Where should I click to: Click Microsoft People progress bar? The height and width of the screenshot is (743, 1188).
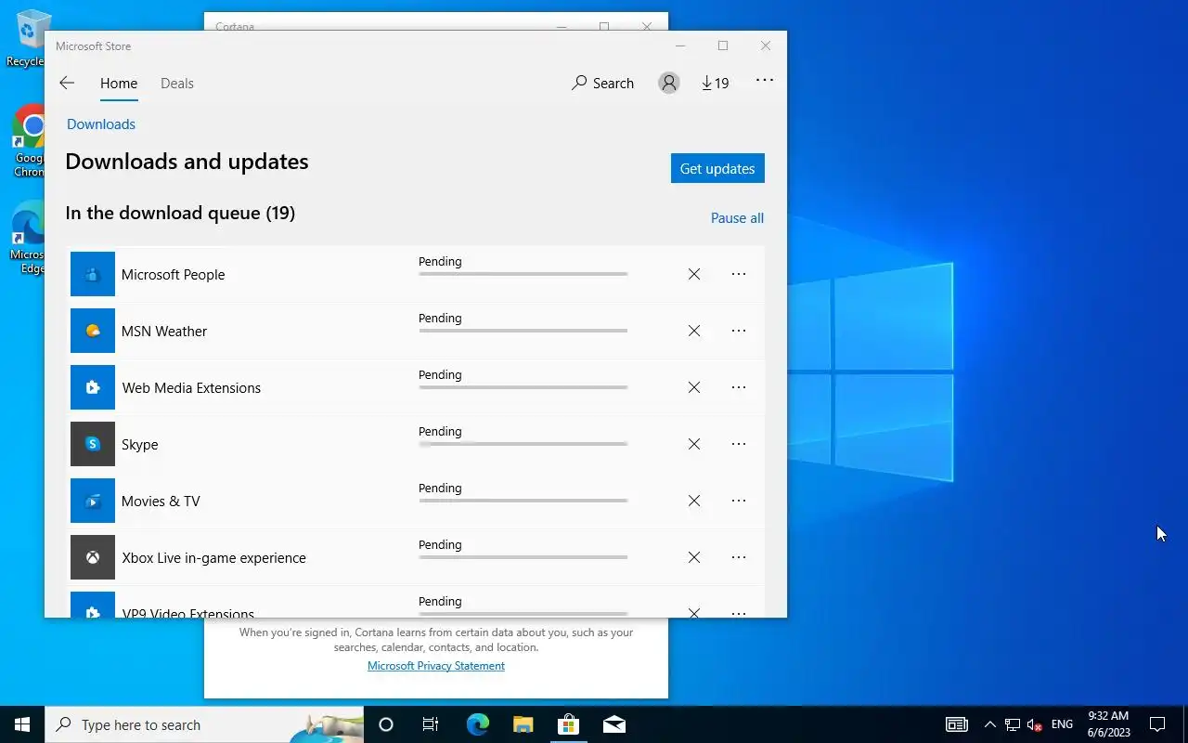pyautogui.click(x=523, y=274)
